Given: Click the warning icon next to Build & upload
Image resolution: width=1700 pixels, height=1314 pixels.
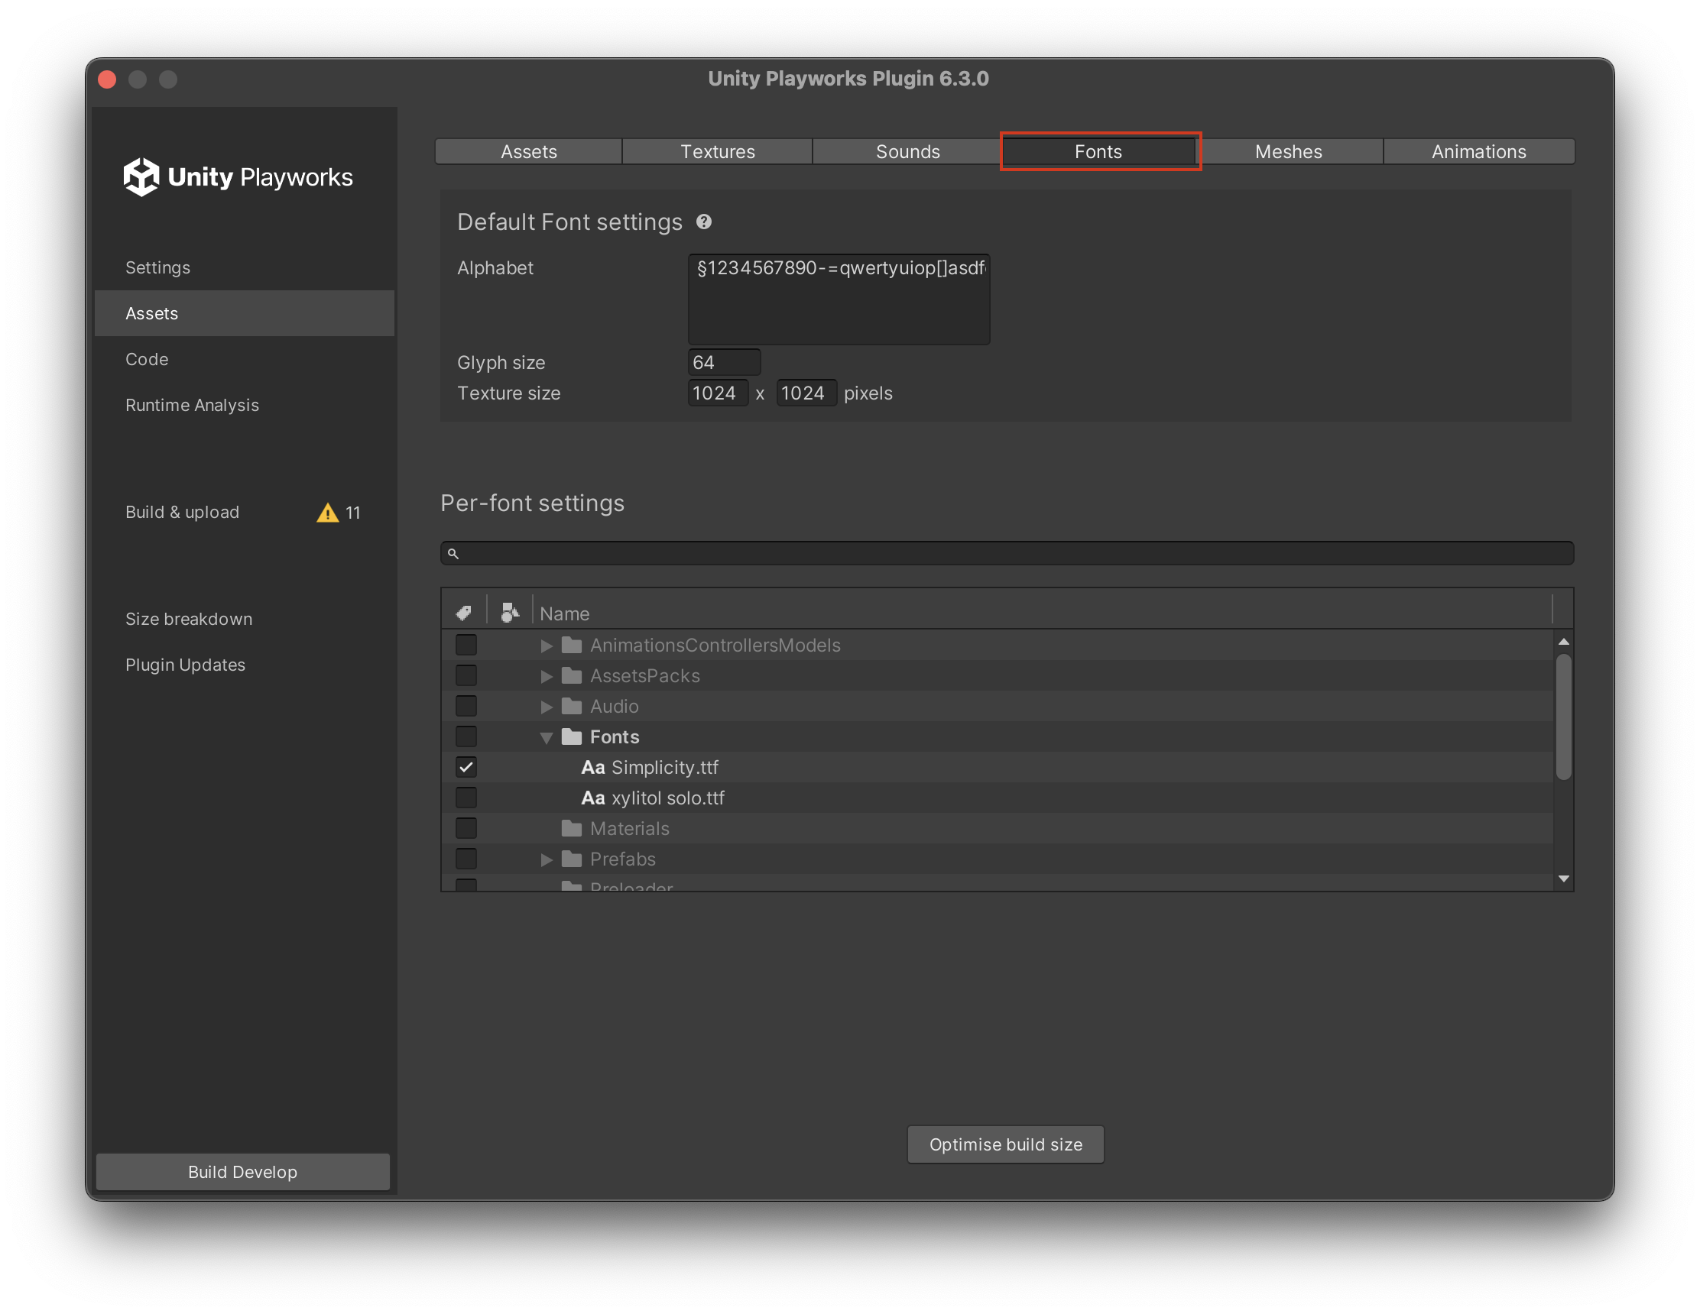Looking at the screenshot, I should pos(328,513).
